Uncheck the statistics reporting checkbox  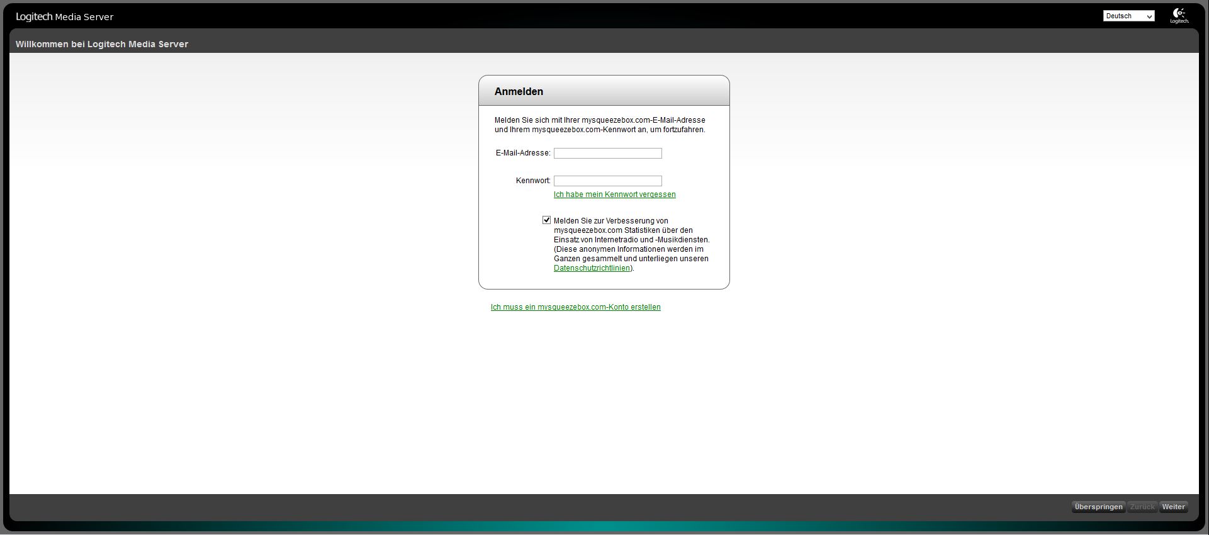(546, 220)
